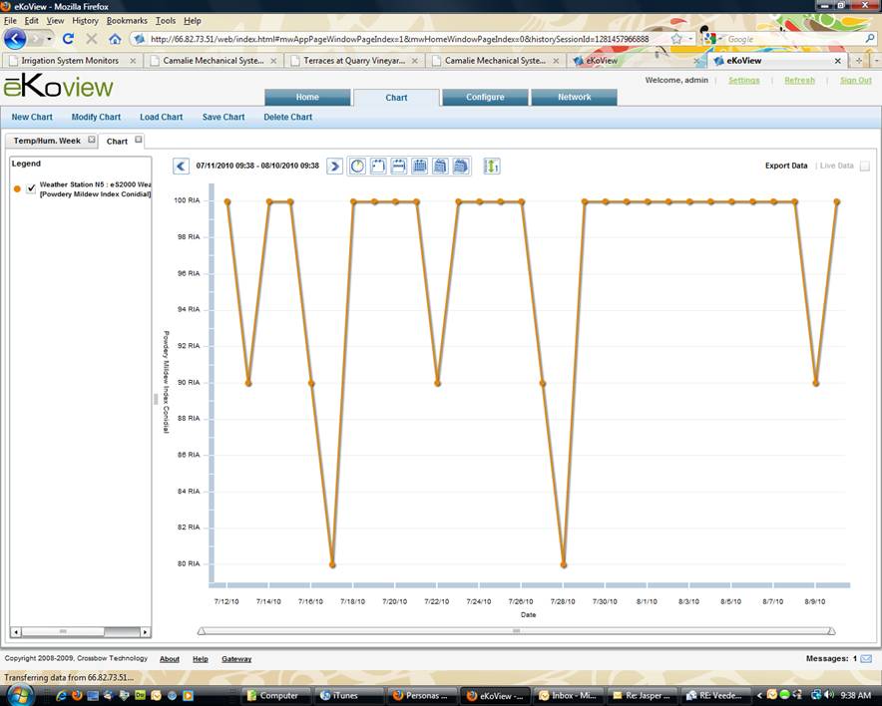Image resolution: width=882 pixels, height=706 pixels.
Task: Advance to next time range arrow
Action: (335, 167)
